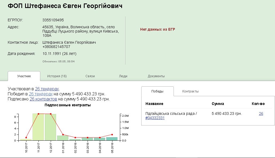Screen dimensions: 275x158
Task: Click the phone number +380682145707
Action: pyautogui.click(x=56, y=47)
